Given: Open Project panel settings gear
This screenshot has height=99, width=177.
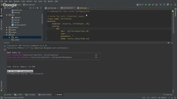Looking at the screenshot, I should click(38, 8).
